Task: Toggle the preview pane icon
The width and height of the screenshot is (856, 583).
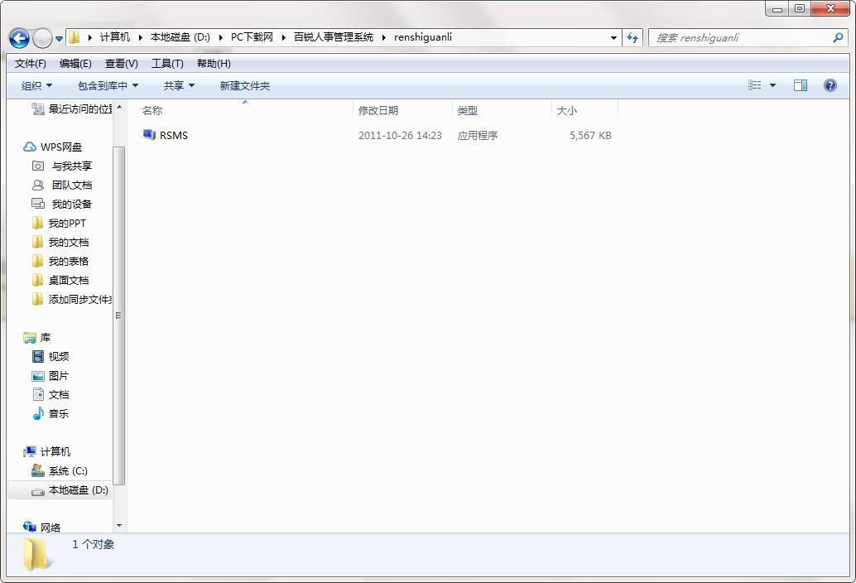Action: pos(801,85)
